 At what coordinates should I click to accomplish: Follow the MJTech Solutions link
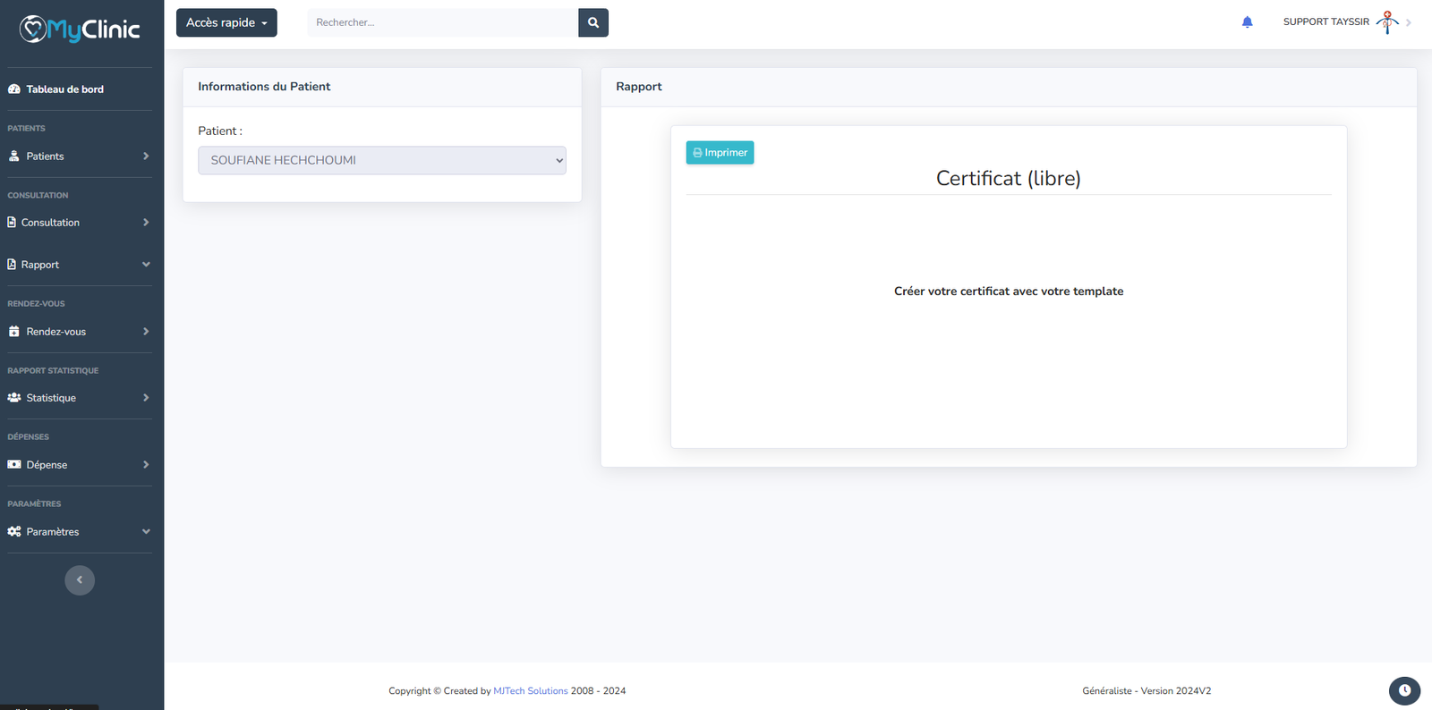(x=530, y=691)
